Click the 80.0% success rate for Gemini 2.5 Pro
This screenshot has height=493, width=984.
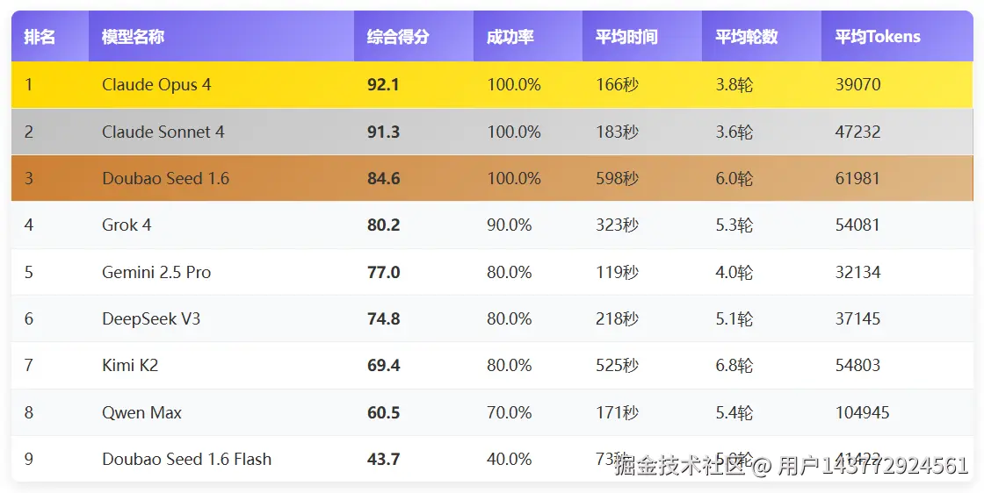pyautogui.click(x=510, y=273)
